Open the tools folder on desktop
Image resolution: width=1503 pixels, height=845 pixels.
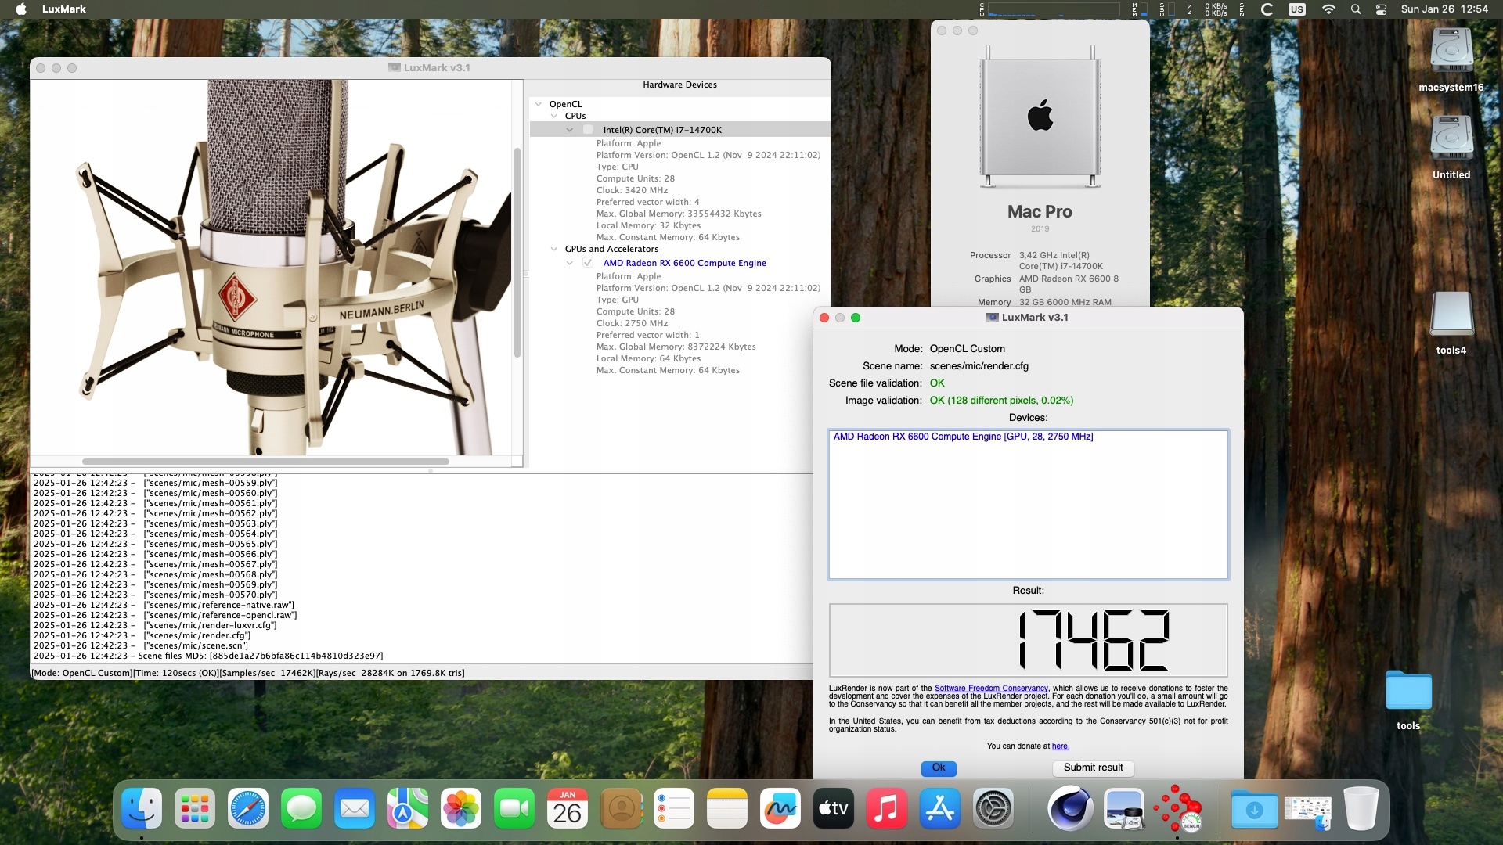click(1407, 691)
